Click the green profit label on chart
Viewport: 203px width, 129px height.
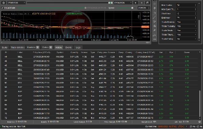(x=74, y=14)
